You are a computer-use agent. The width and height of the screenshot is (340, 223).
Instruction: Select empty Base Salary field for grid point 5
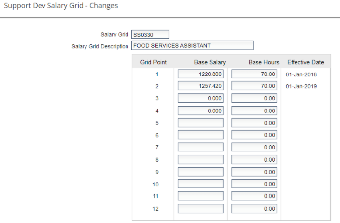tap(201, 123)
